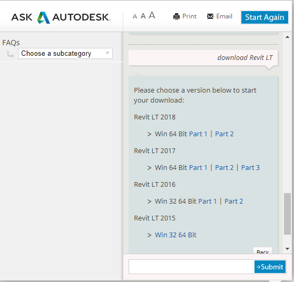Image resolution: width=294 pixels, height=282 pixels.
Task: Download Revit LT 2015 Win 32 64 Bit
Action: pos(175,235)
